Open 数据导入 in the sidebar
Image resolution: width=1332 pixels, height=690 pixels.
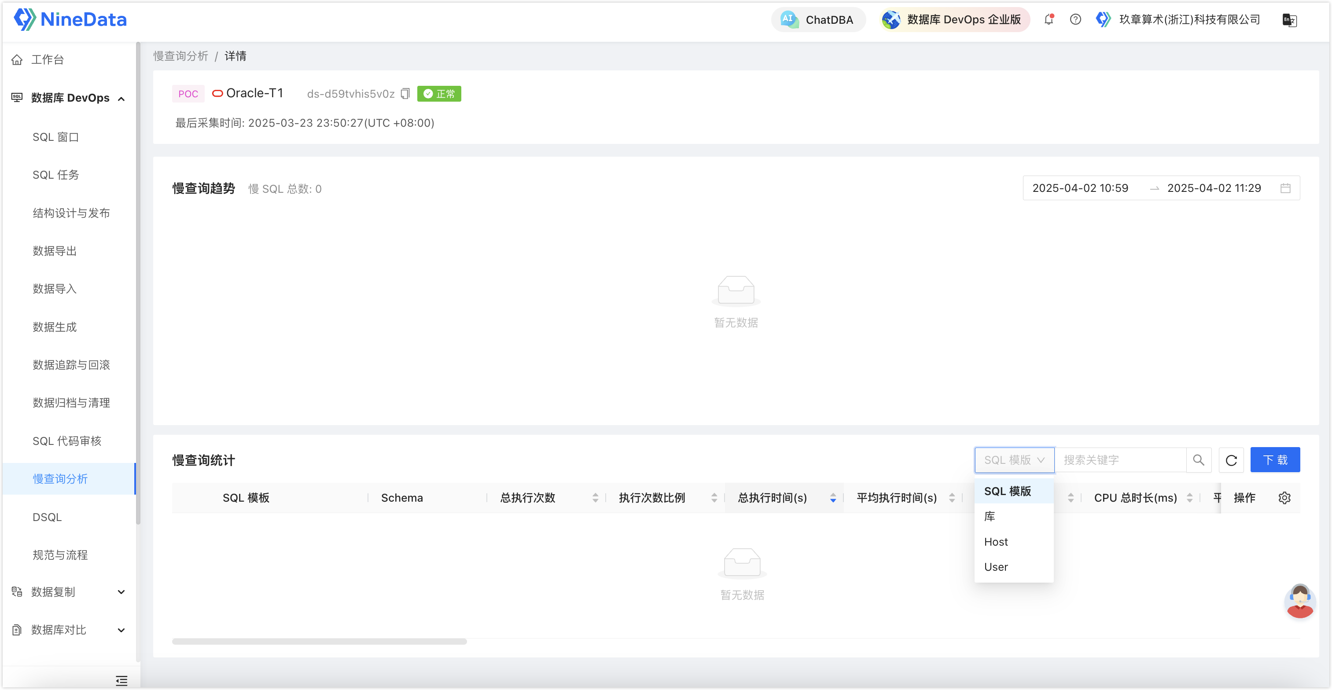(55, 289)
